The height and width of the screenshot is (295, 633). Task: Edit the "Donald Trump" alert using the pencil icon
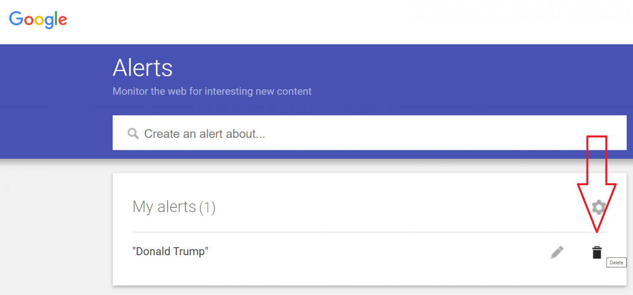(x=557, y=252)
